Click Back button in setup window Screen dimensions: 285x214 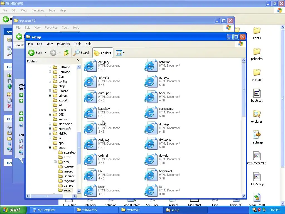35,53
